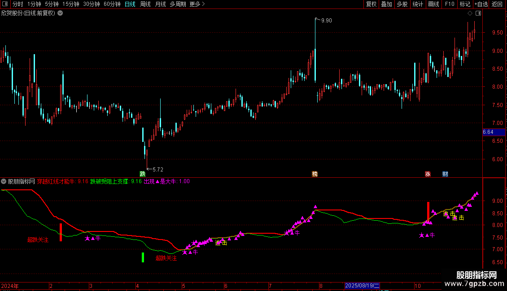Expand the 更多 more periods menu
Viewport: 507px width, 291px height.
tap(197, 4)
